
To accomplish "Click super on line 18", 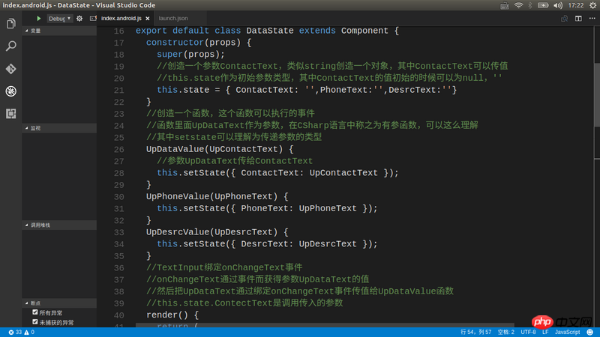I will [169, 54].
